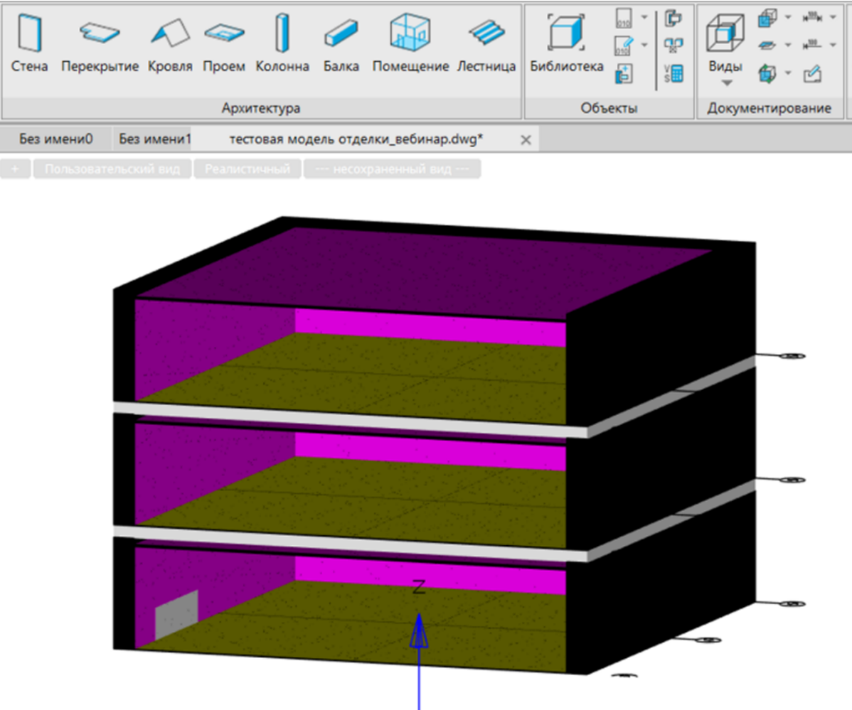Screen dimensions: 852x710
Task: Click the Архитектура panel title
Action: click(x=261, y=108)
